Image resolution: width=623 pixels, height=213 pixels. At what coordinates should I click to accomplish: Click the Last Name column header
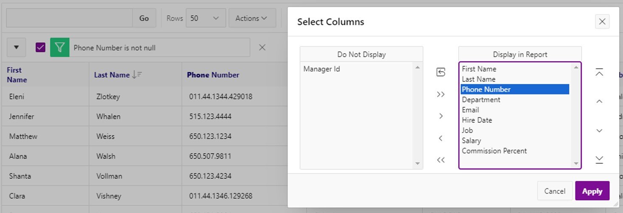click(x=112, y=75)
